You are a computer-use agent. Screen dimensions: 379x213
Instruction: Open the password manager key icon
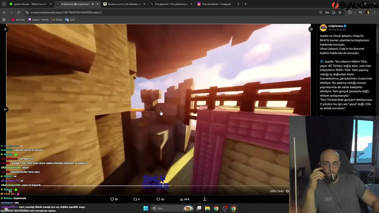coord(327,12)
